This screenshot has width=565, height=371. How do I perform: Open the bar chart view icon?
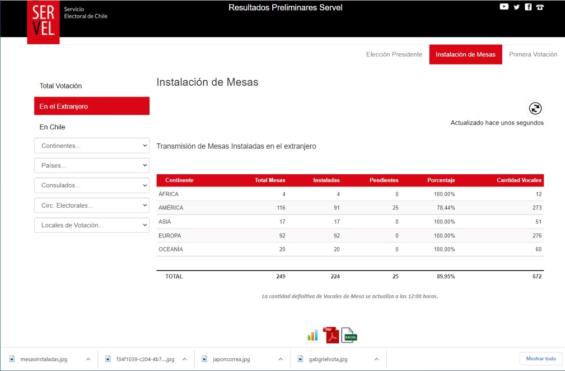click(313, 335)
